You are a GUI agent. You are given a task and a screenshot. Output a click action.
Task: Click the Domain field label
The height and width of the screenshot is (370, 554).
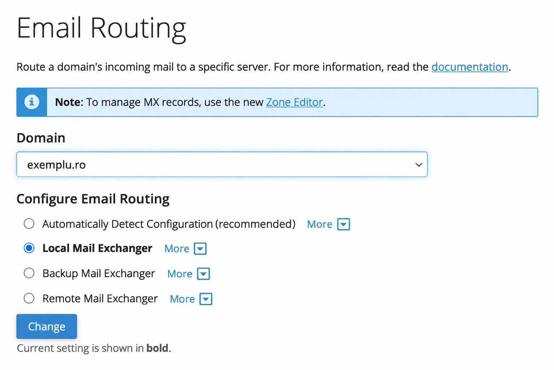[x=41, y=138]
